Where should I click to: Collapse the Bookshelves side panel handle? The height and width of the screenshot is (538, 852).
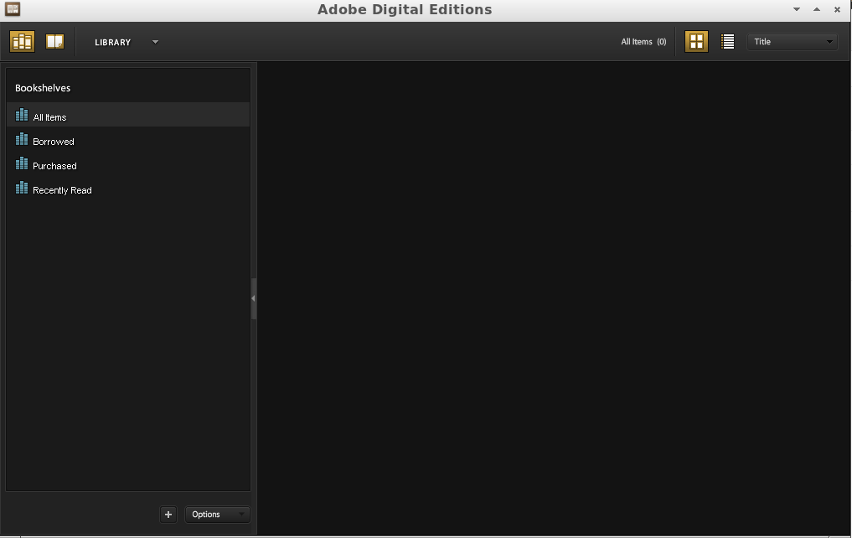253,298
